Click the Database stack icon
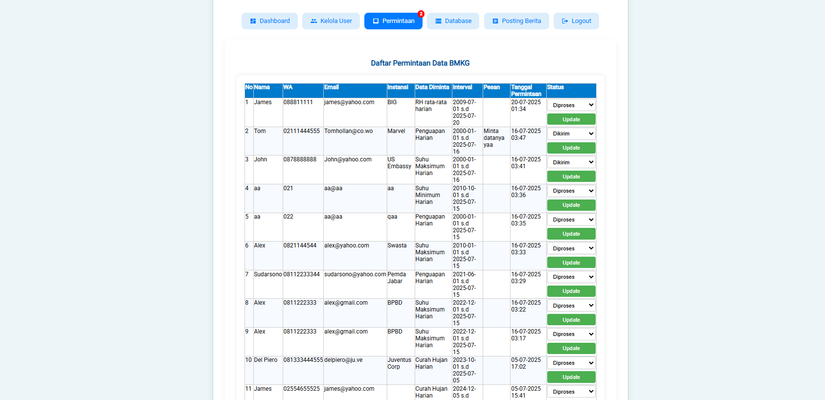Screen dimensions: 825x400 click(438, 21)
